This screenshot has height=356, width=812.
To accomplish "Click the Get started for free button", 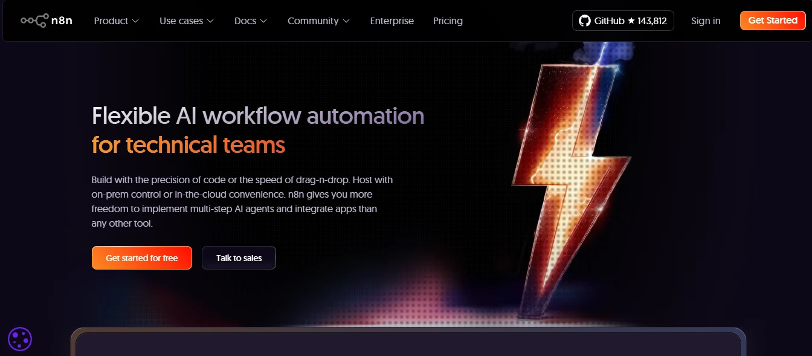I will (x=142, y=258).
